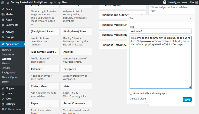The width and height of the screenshot is (199, 114).
Task: Open the comments bubble icon in admin bar
Action: 51,2
